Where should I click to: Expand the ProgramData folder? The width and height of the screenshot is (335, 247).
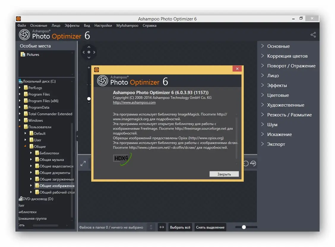(x=20, y=107)
